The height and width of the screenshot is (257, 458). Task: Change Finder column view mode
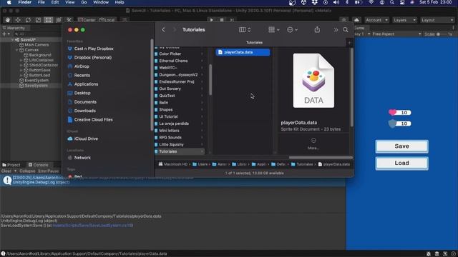coord(245,30)
